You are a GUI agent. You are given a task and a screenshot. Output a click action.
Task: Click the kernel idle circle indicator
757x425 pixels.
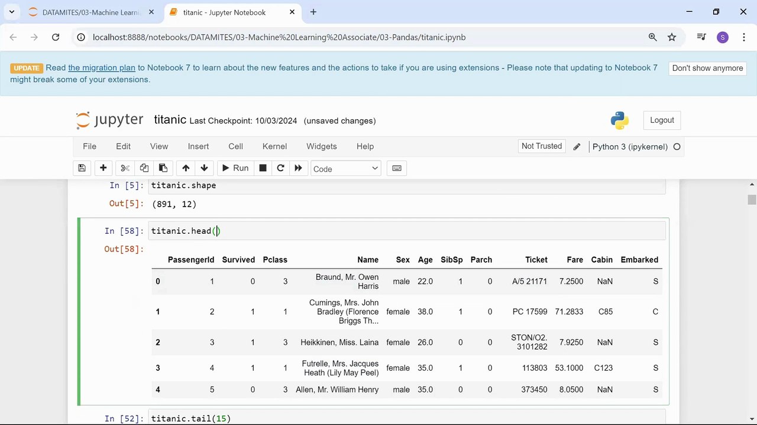pyautogui.click(x=677, y=147)
